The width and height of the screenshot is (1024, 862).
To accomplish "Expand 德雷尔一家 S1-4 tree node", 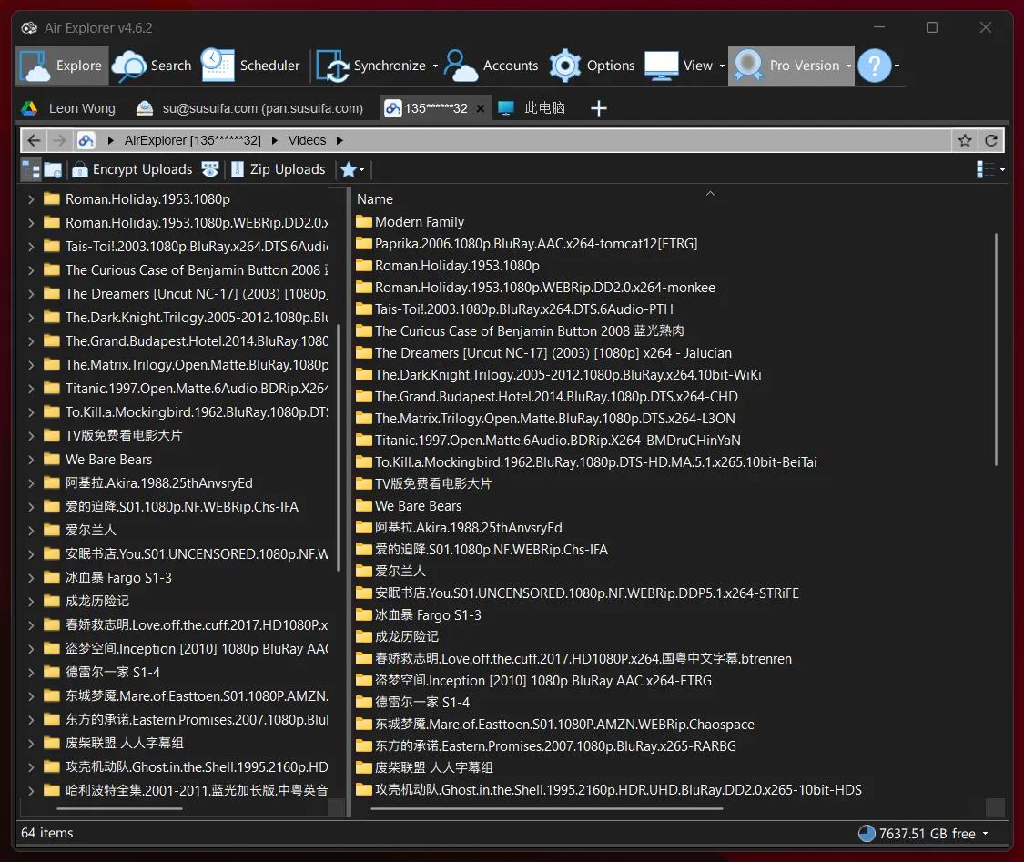I will pyautogui.click(x=31, y=673).
